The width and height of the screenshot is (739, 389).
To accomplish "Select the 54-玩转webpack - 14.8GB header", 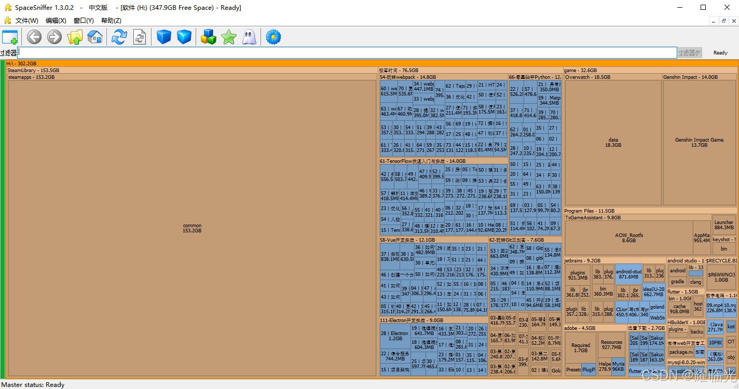I will point(443,77).
